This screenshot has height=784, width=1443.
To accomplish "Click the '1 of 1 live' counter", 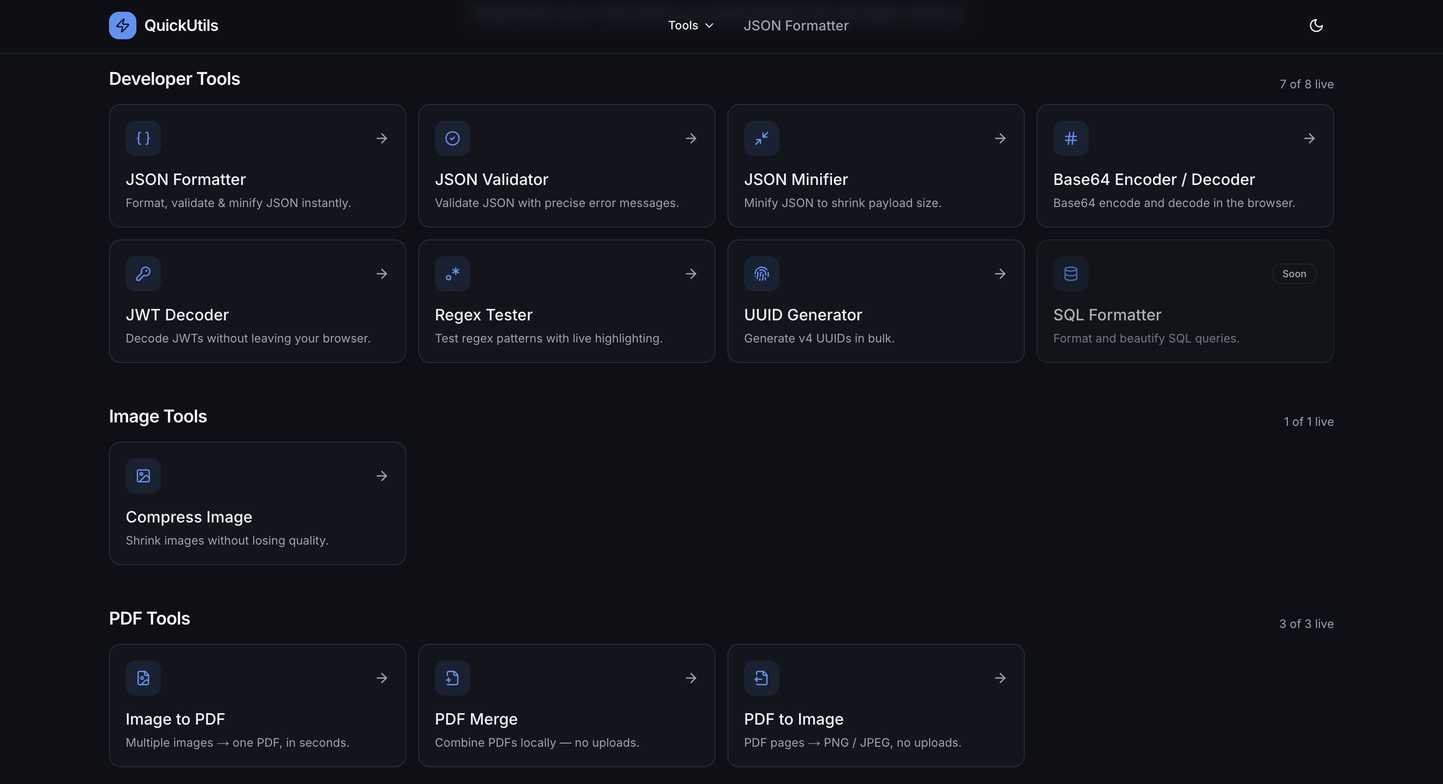I will click(x=1308, y=421).
